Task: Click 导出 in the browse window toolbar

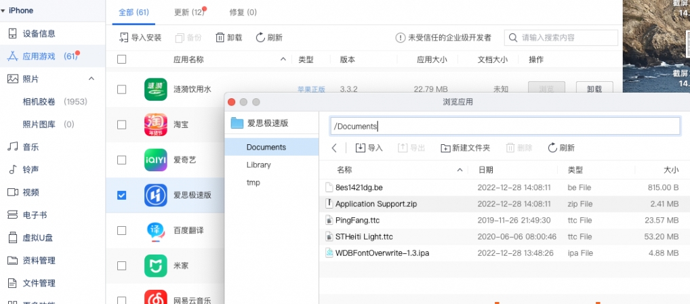Action: [411, 148]
